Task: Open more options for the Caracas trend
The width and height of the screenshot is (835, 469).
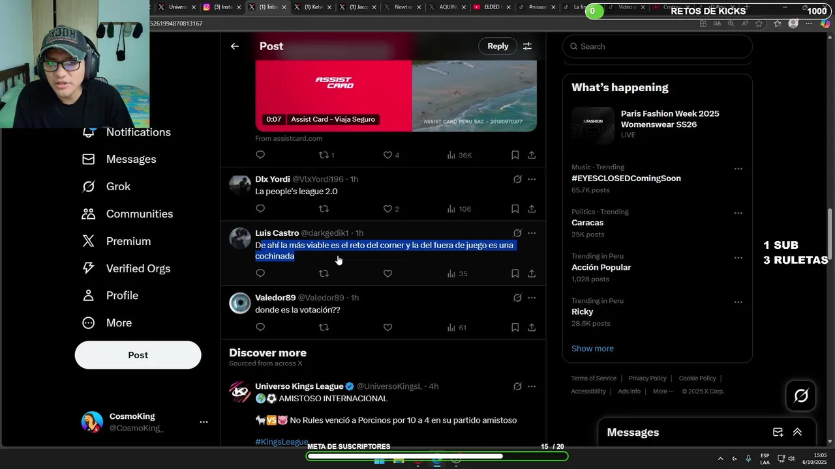Action: point(738,214)
